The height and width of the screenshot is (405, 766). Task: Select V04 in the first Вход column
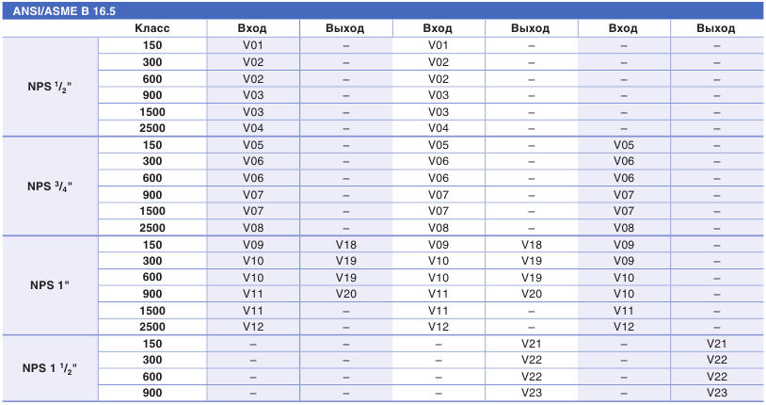coord(253,128)
